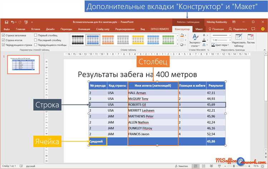Open the Вставка ribbon tab
The image size is (268, 169).
point(36,29)
